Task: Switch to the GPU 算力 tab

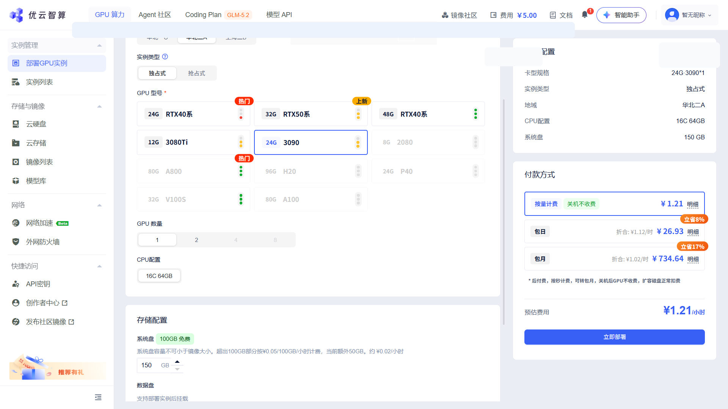Action: [x=110, y=14]
